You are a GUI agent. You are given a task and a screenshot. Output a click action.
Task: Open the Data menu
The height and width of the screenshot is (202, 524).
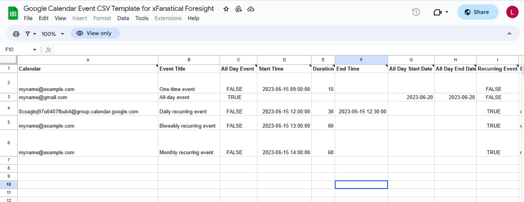[123, 18]
